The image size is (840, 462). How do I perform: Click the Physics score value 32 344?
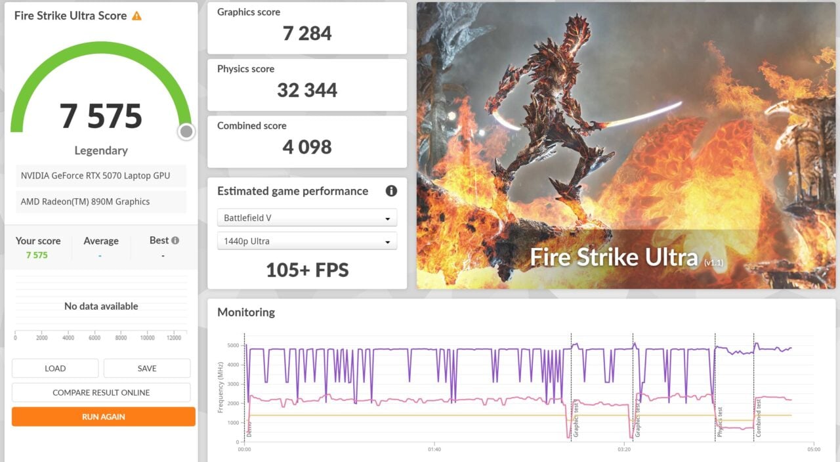click(x=307, y=90)
